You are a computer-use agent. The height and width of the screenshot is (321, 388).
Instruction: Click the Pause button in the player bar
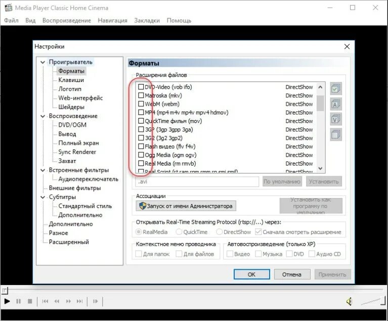point(18,301)
